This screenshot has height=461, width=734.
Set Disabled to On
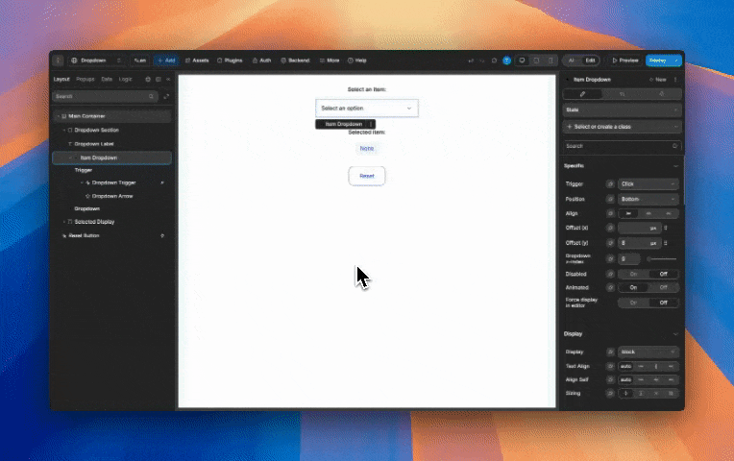(x=633, y=274)
